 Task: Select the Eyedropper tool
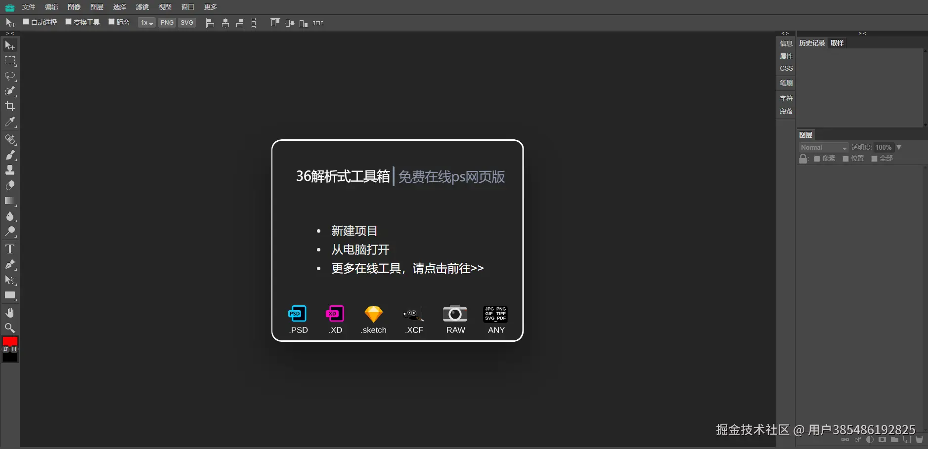[x=10, y=122]
